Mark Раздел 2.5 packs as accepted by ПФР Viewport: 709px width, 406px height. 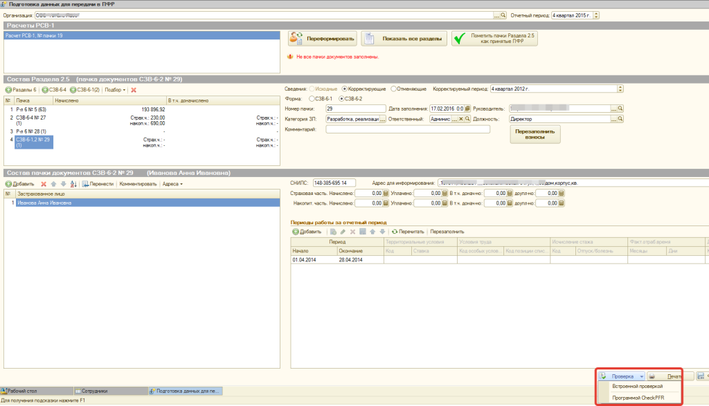pyautogui.click(x=494, y=39)
